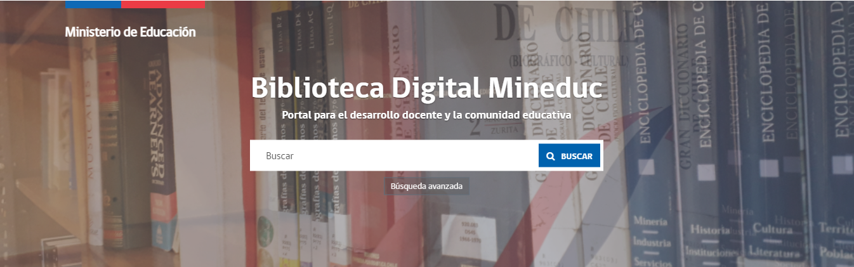Click the Portal para el desarrollo docente subtitle

click(x=426, y=115)
